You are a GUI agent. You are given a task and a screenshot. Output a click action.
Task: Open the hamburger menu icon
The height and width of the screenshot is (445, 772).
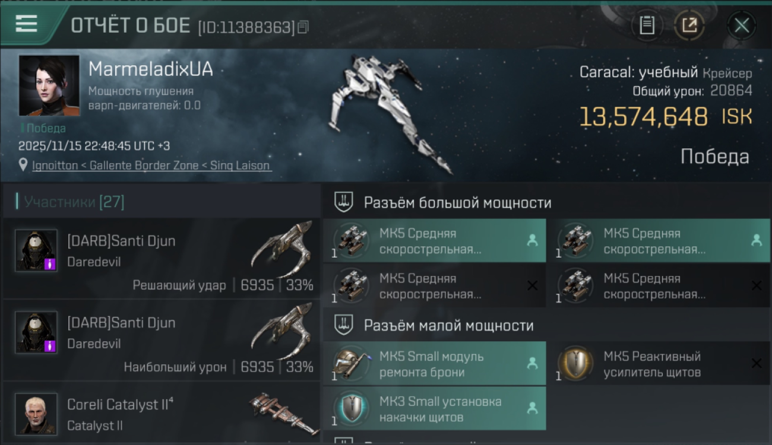point(26,24)
